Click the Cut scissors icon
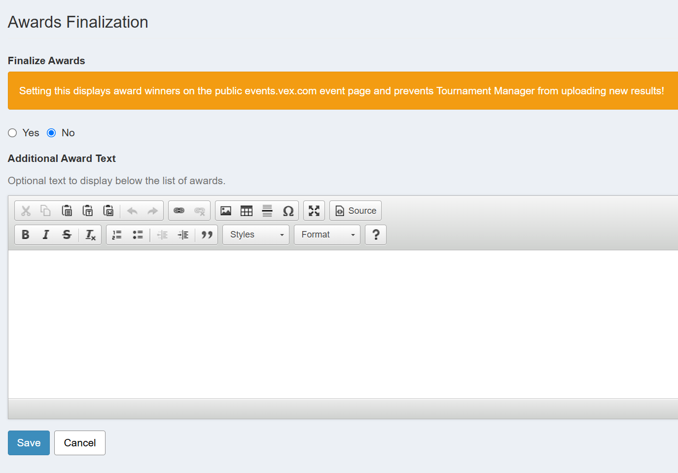This screenshot has height=473, width=678. (26, 211)
